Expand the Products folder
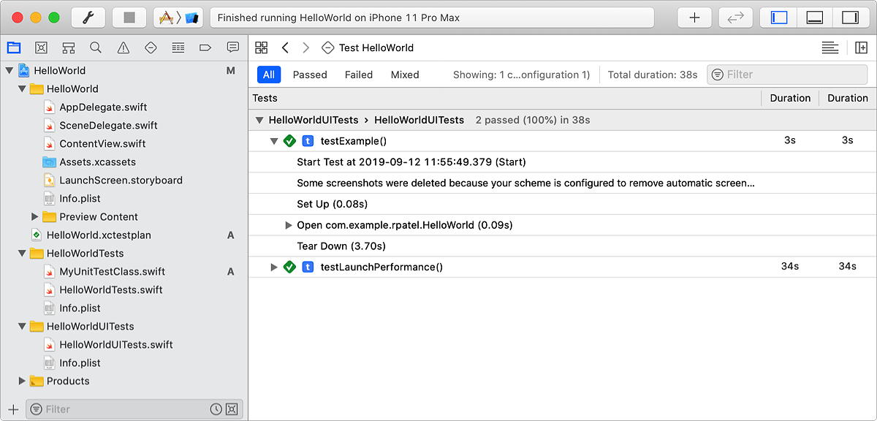 22,382
